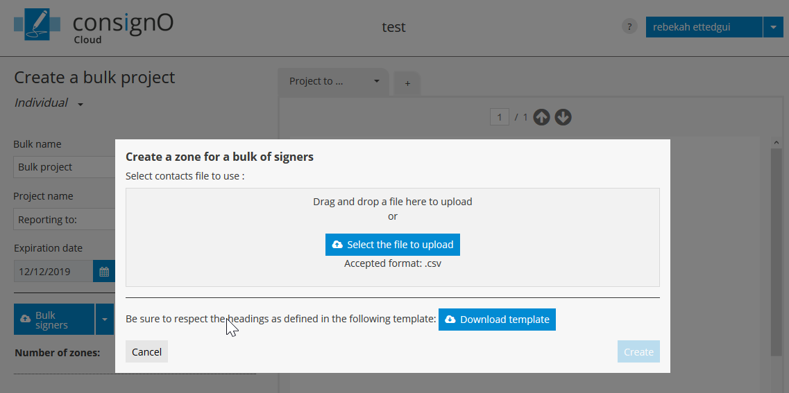Image resolution: width=789 pixels, height=393 pixels.
Task: Expand the Bulk signers options arrow
Action: (x=105, y=320)
